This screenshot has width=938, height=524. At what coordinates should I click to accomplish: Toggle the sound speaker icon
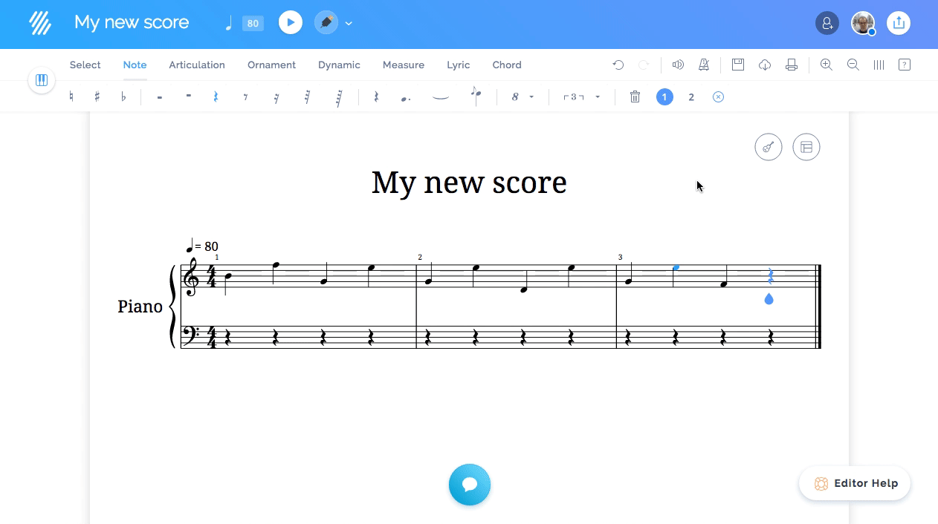coord(678,65)
